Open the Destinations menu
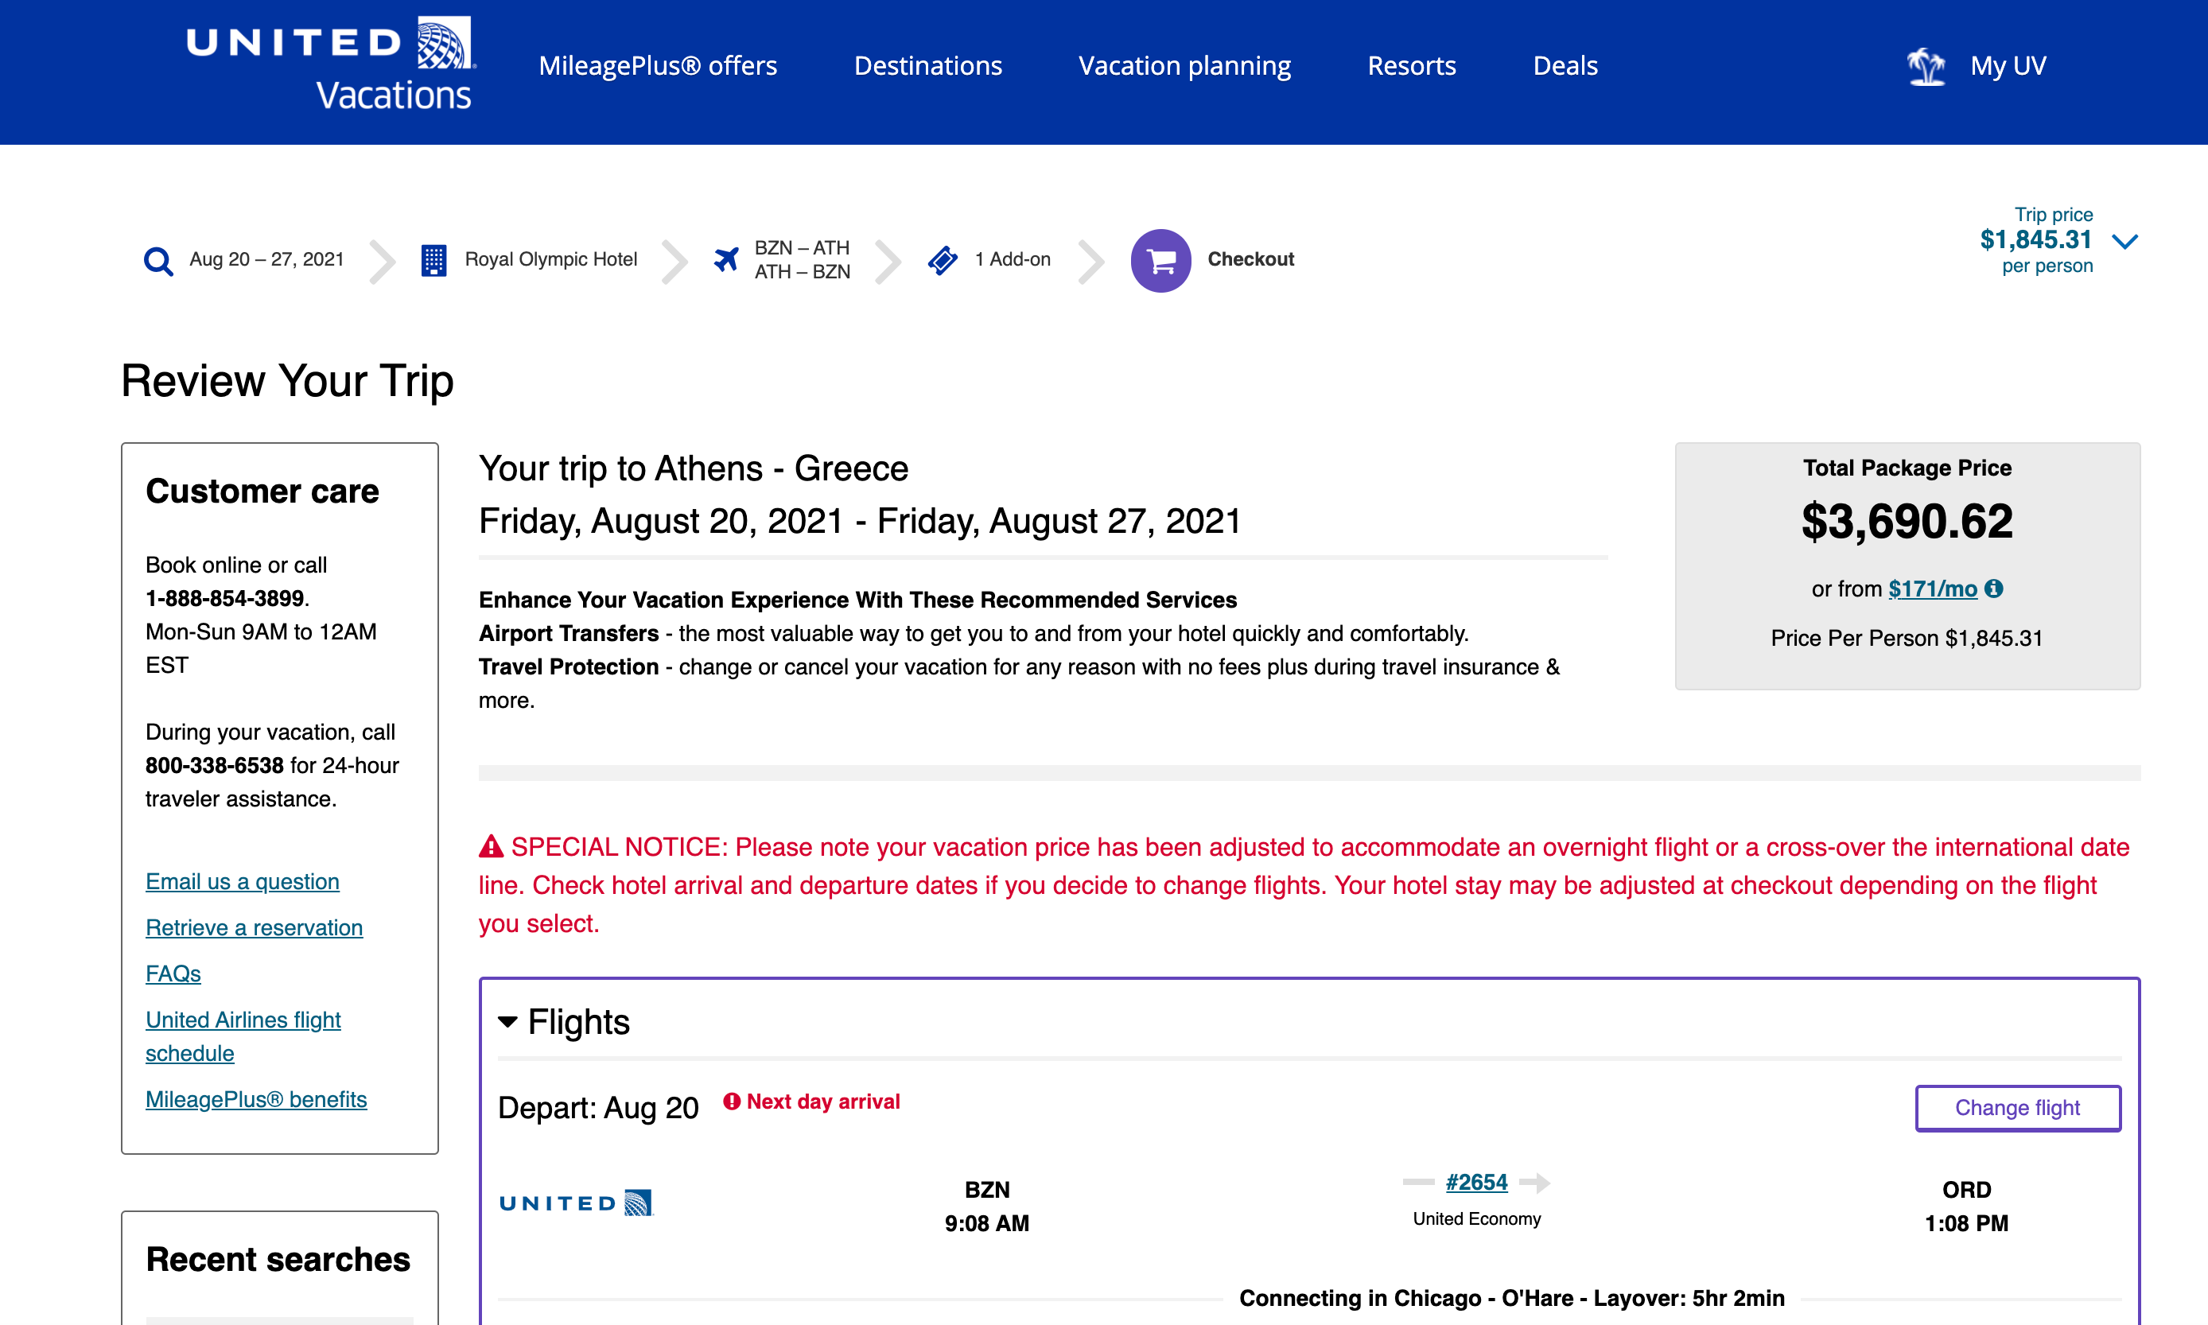The height and width of the screenshot is (1325, 2208). tap(927, 66)
